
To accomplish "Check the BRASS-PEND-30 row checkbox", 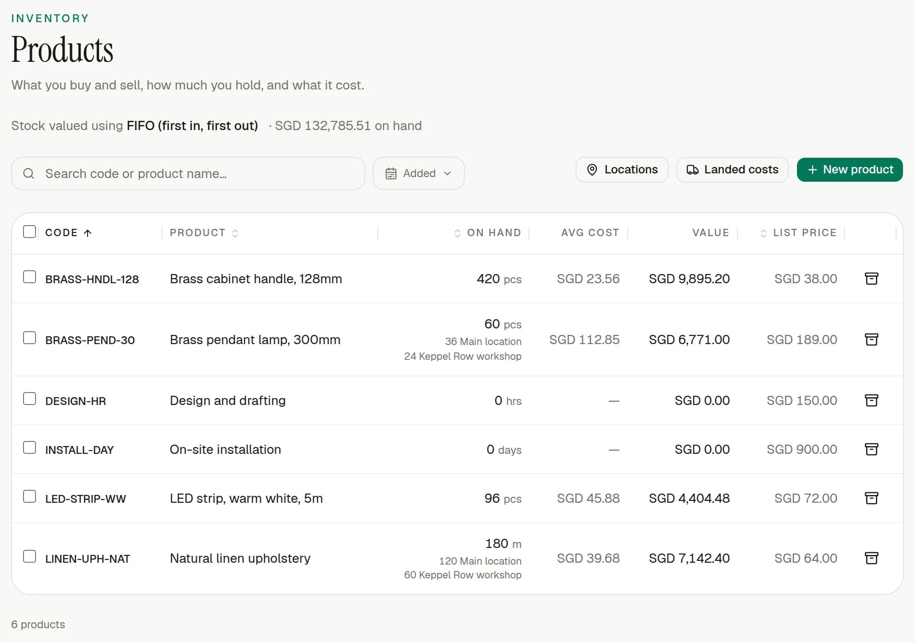I will (x=30, y=338).
